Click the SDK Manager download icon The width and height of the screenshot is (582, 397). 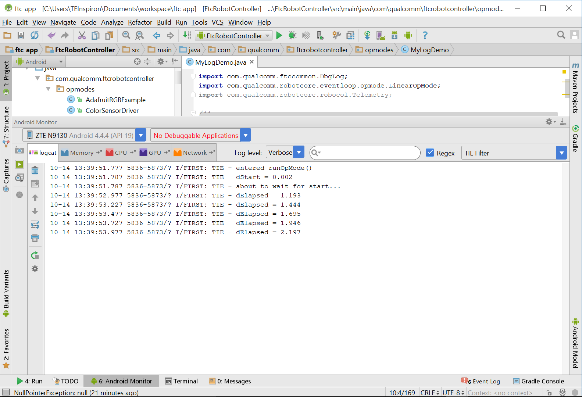point(394,35)
